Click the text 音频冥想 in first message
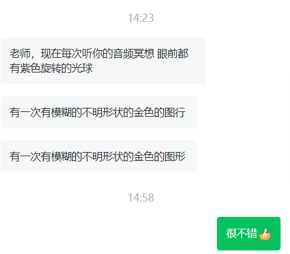The width and height of the screenshot is (290, 254). tap(133, 54)
